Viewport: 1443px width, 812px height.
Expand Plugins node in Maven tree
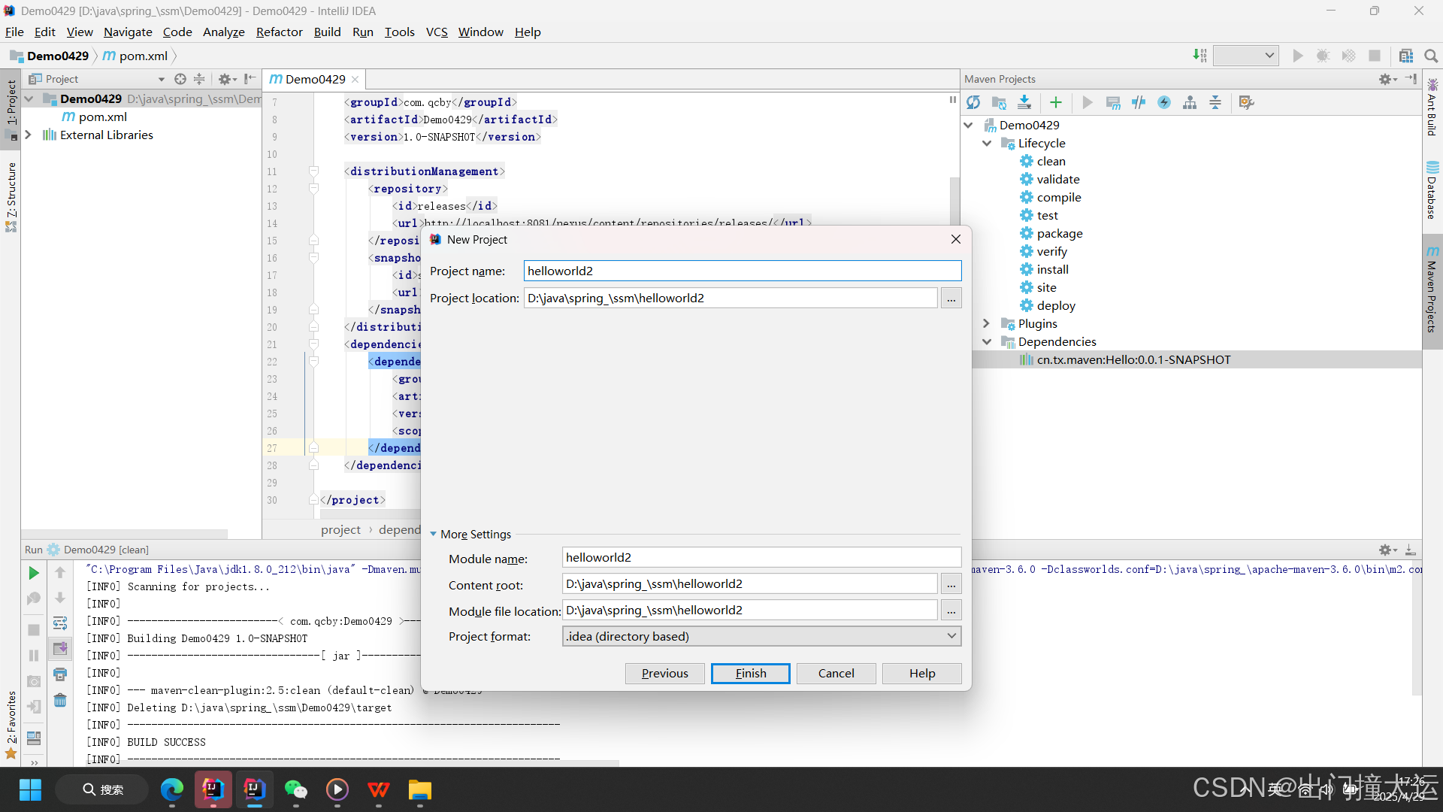pyautogui.click(x=986, y=323)
